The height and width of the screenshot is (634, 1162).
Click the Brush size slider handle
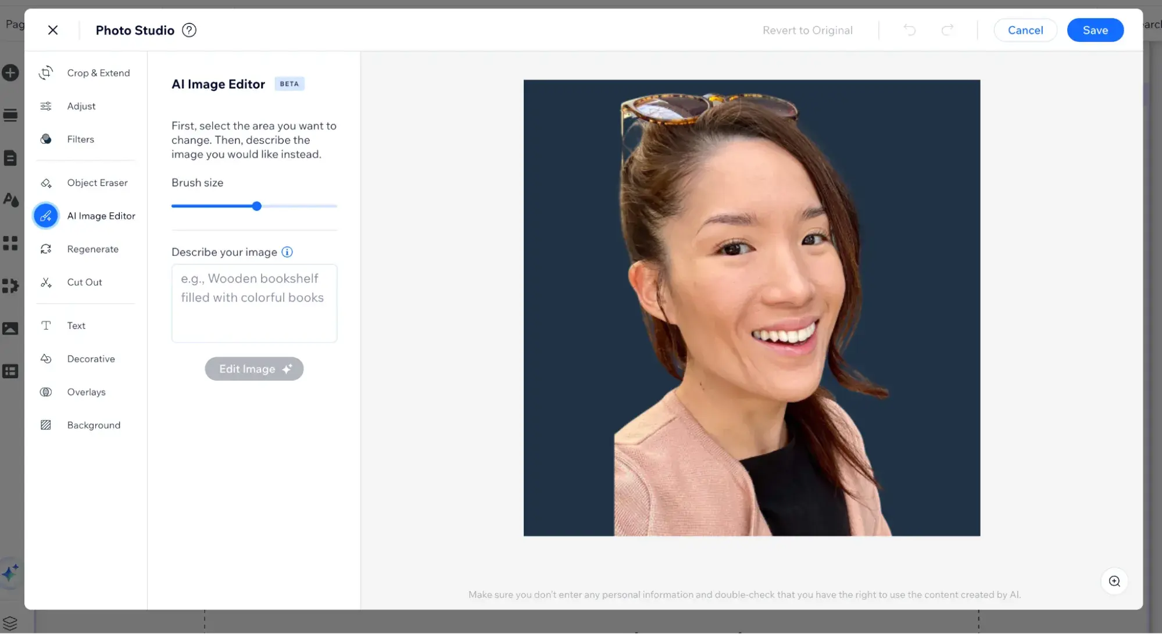(x=256, y=206)
